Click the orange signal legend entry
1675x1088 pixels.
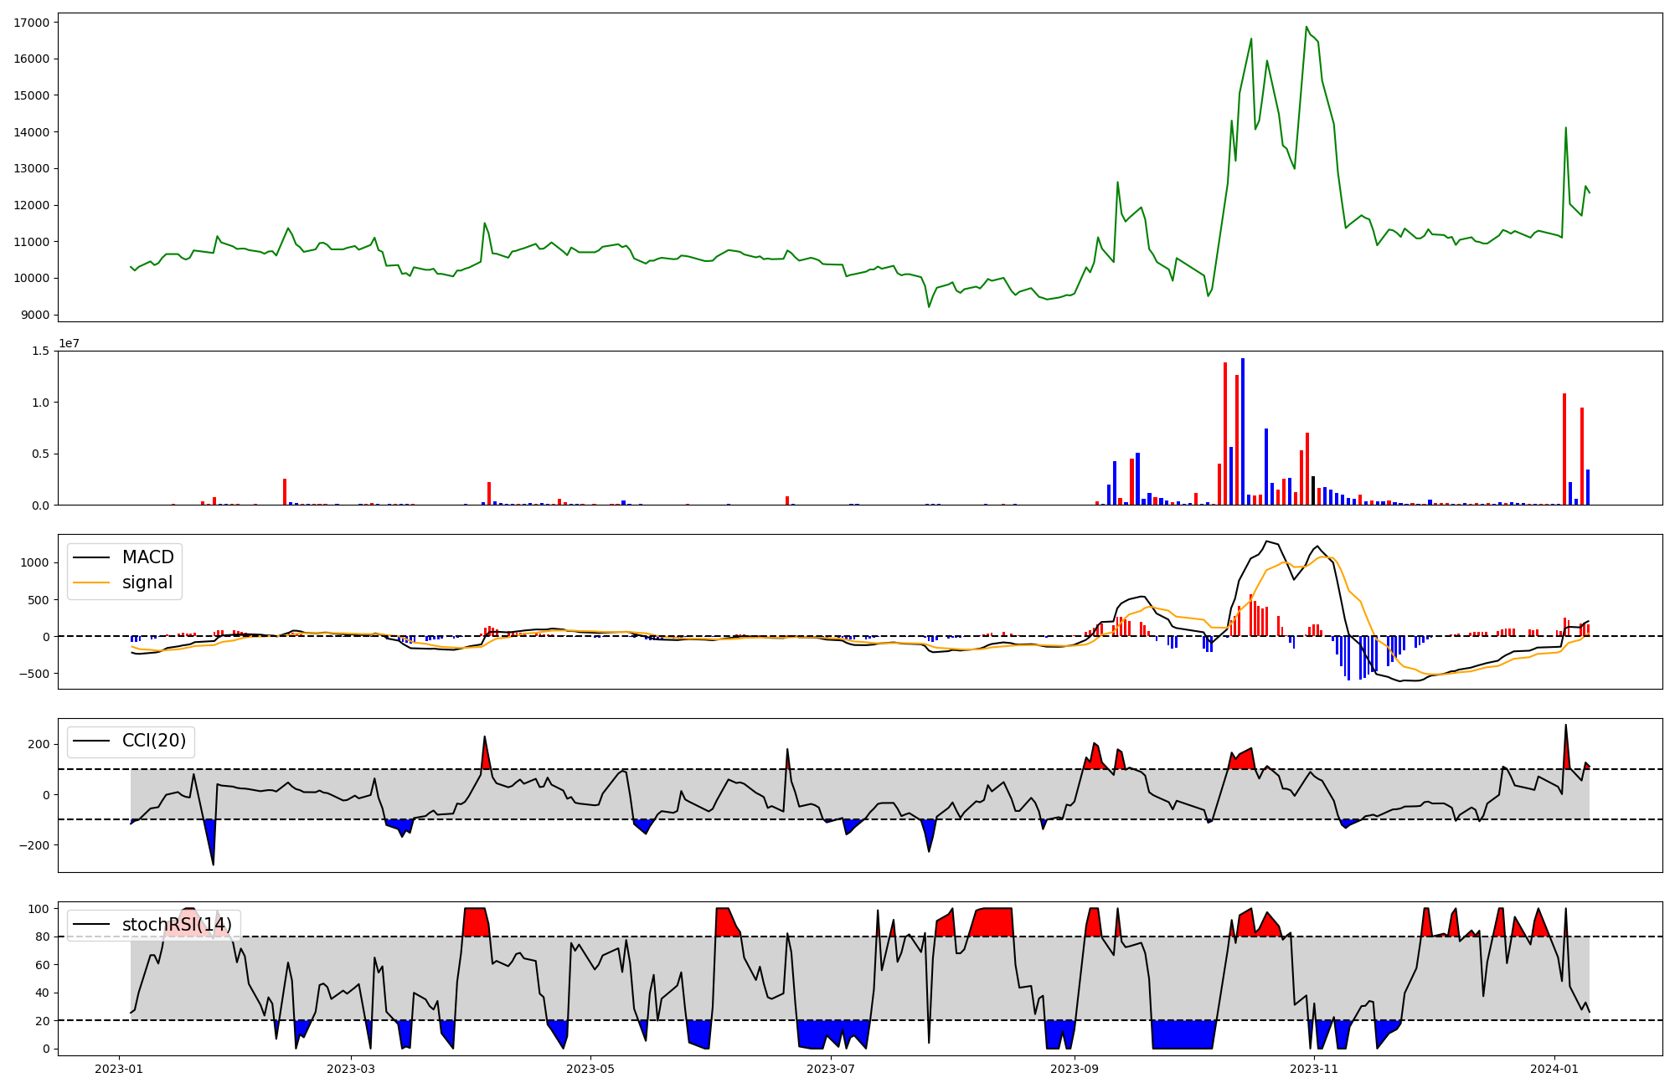[147, 582]
